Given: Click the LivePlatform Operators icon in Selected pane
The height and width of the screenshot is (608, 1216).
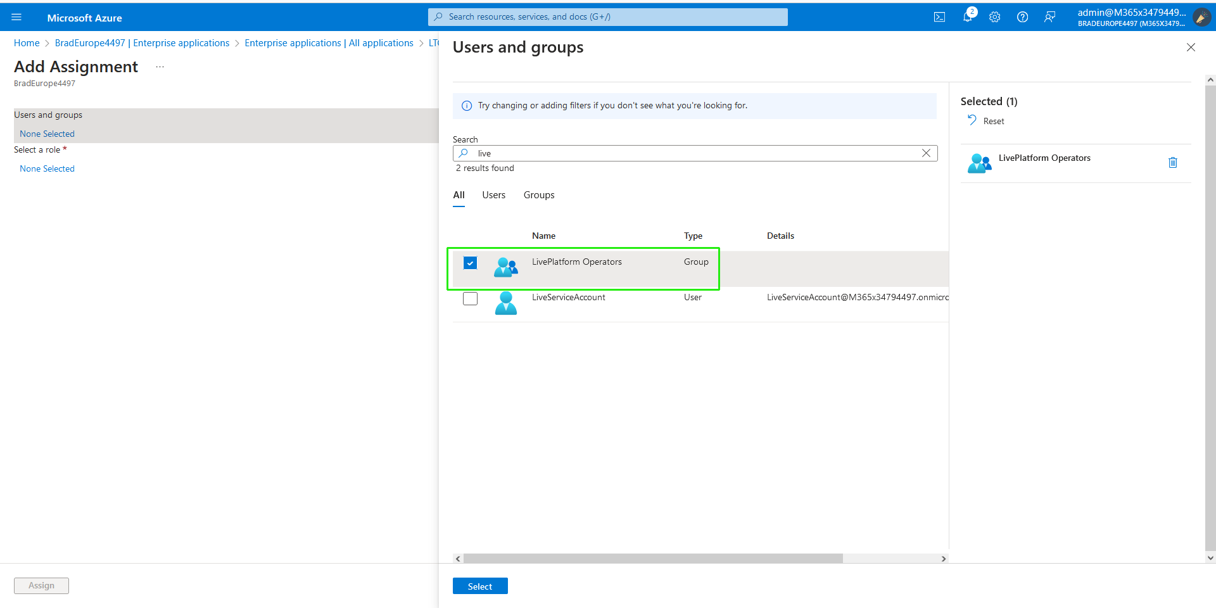Looking at the screenshot, I should [x=979, y=163].
